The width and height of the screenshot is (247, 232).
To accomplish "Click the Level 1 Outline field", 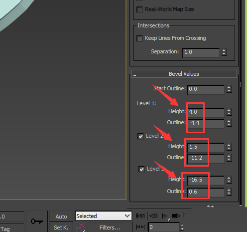I will click(x=206, y=124).
